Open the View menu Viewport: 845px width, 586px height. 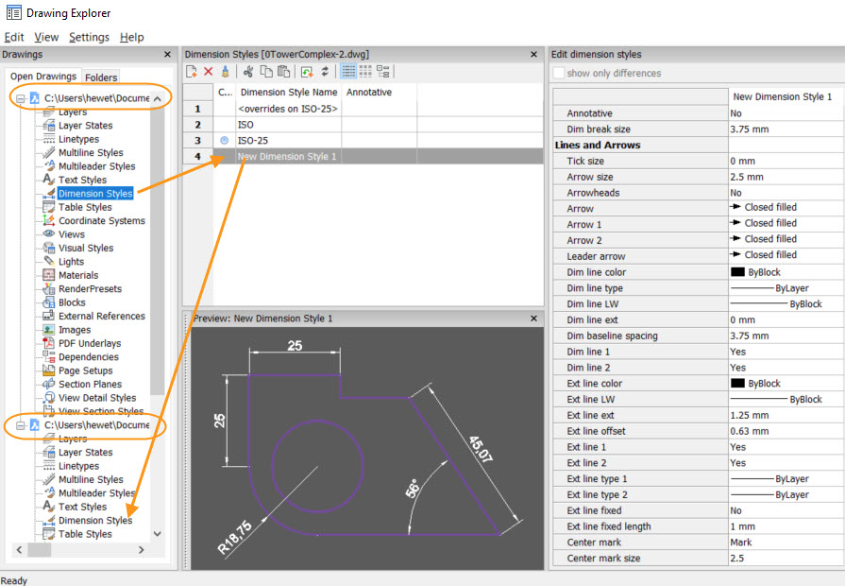(x=46, y=37)
